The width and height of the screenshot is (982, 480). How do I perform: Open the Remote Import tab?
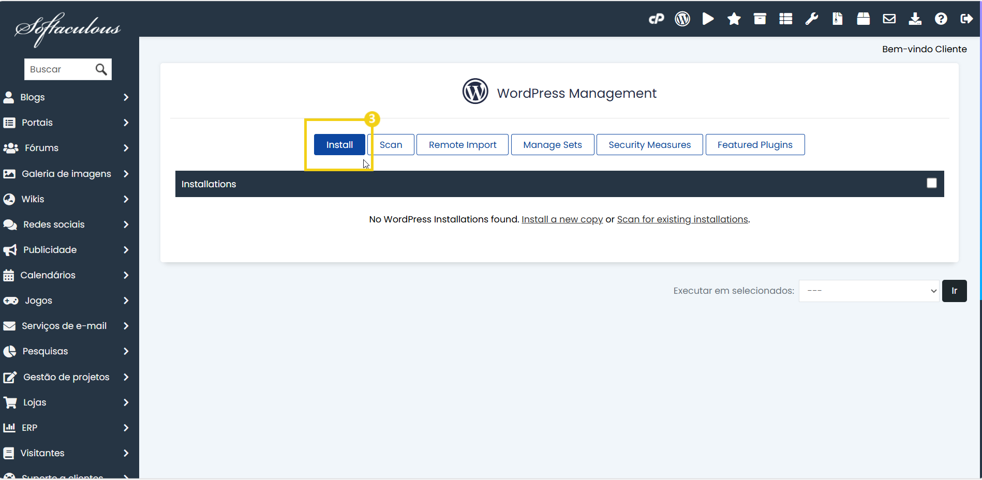(463, 145)
